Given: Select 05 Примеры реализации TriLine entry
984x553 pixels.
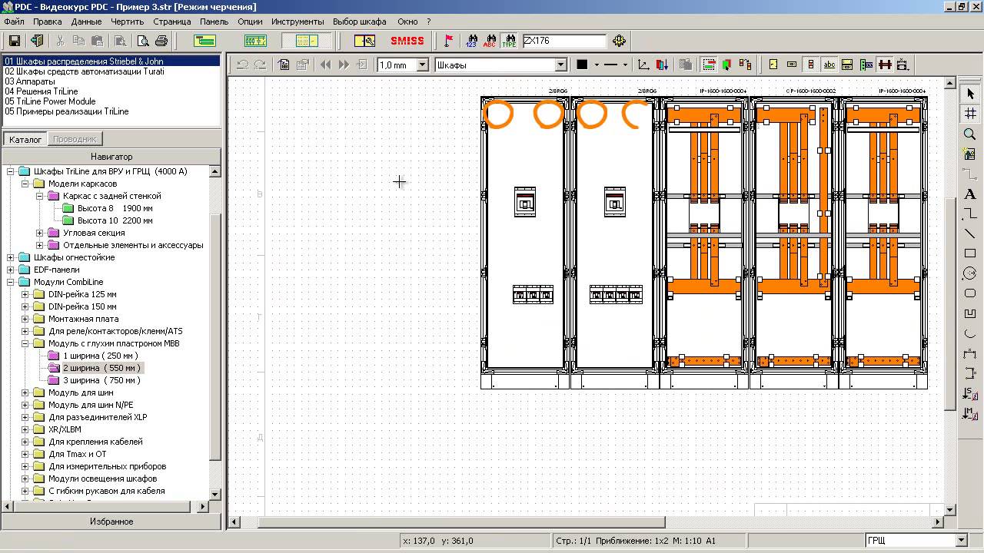Looking at the screenshot, I should (x=67, y=111).
